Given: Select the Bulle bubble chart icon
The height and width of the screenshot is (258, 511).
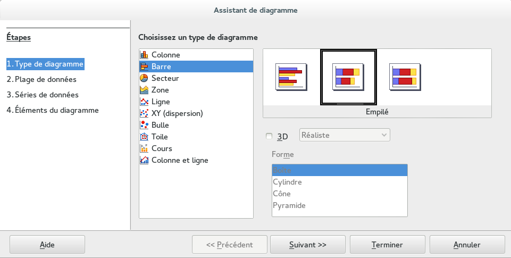Looking at the screenshot, I should [144, 125].
